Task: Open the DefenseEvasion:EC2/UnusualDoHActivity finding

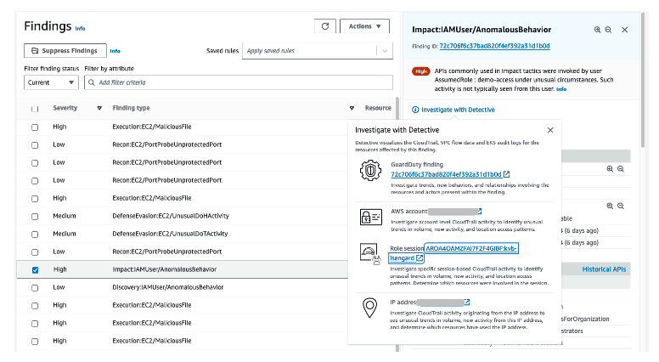Action: pos(171,216)
